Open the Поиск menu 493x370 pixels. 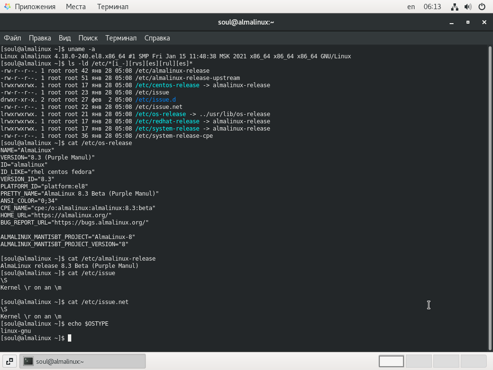pos(88,38)
